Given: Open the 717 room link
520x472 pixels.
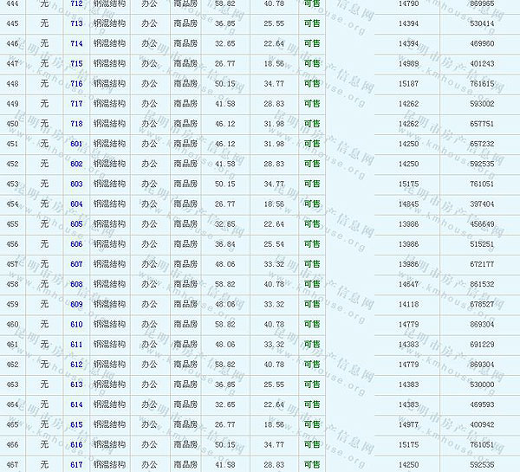Looking at the screenshot, I should (x=76, y=104).
